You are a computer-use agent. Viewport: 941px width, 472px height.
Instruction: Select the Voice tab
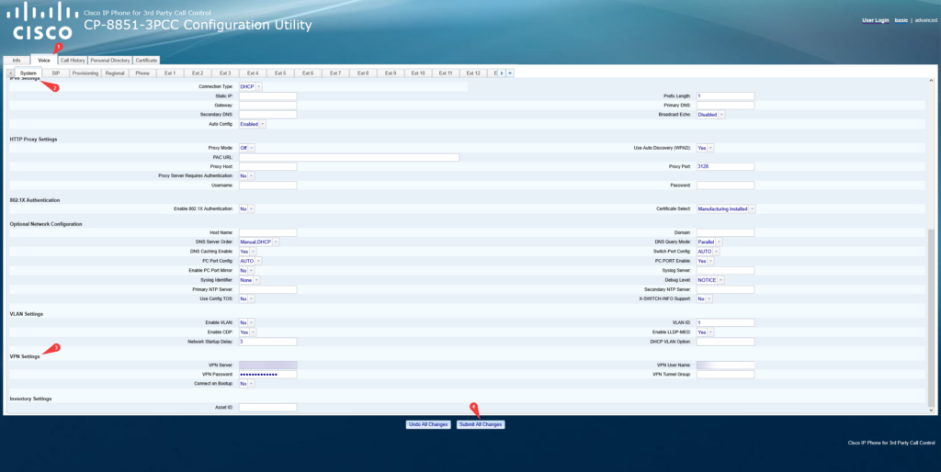click(x=44, y=61)
